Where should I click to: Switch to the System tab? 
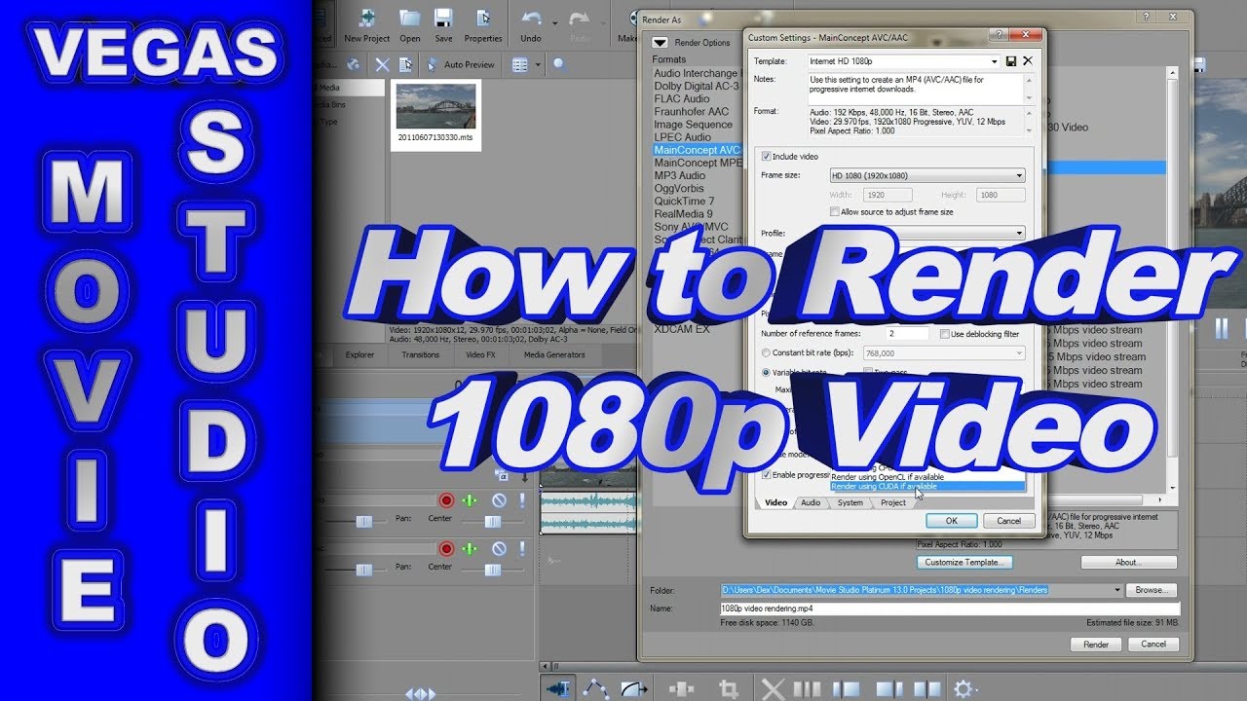point(850,503)
